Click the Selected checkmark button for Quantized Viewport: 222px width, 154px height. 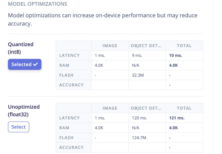click(25, 64)
